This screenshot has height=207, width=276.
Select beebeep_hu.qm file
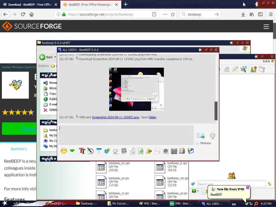[113, 167]
